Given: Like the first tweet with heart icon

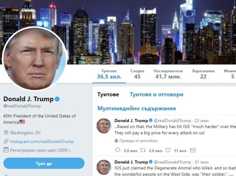Looking at the screenshot, I should click(x=168, y=150).
